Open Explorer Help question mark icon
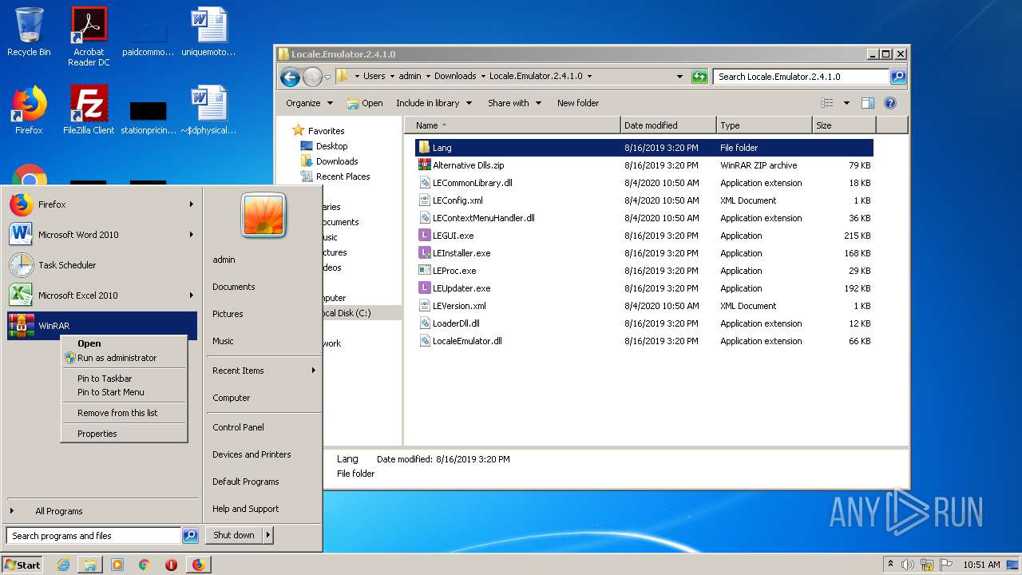Screen dimensions: 1022x575 point(890,103)
